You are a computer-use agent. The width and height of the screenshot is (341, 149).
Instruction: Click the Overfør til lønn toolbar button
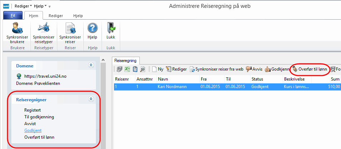point(310,69)
